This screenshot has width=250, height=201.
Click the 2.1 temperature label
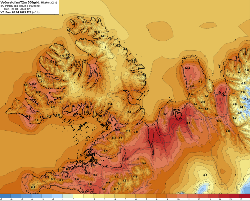click(x=239, y=72)
